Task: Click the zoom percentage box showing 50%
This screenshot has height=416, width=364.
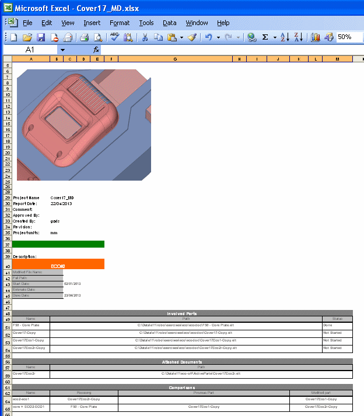Action: click(348, 37)
